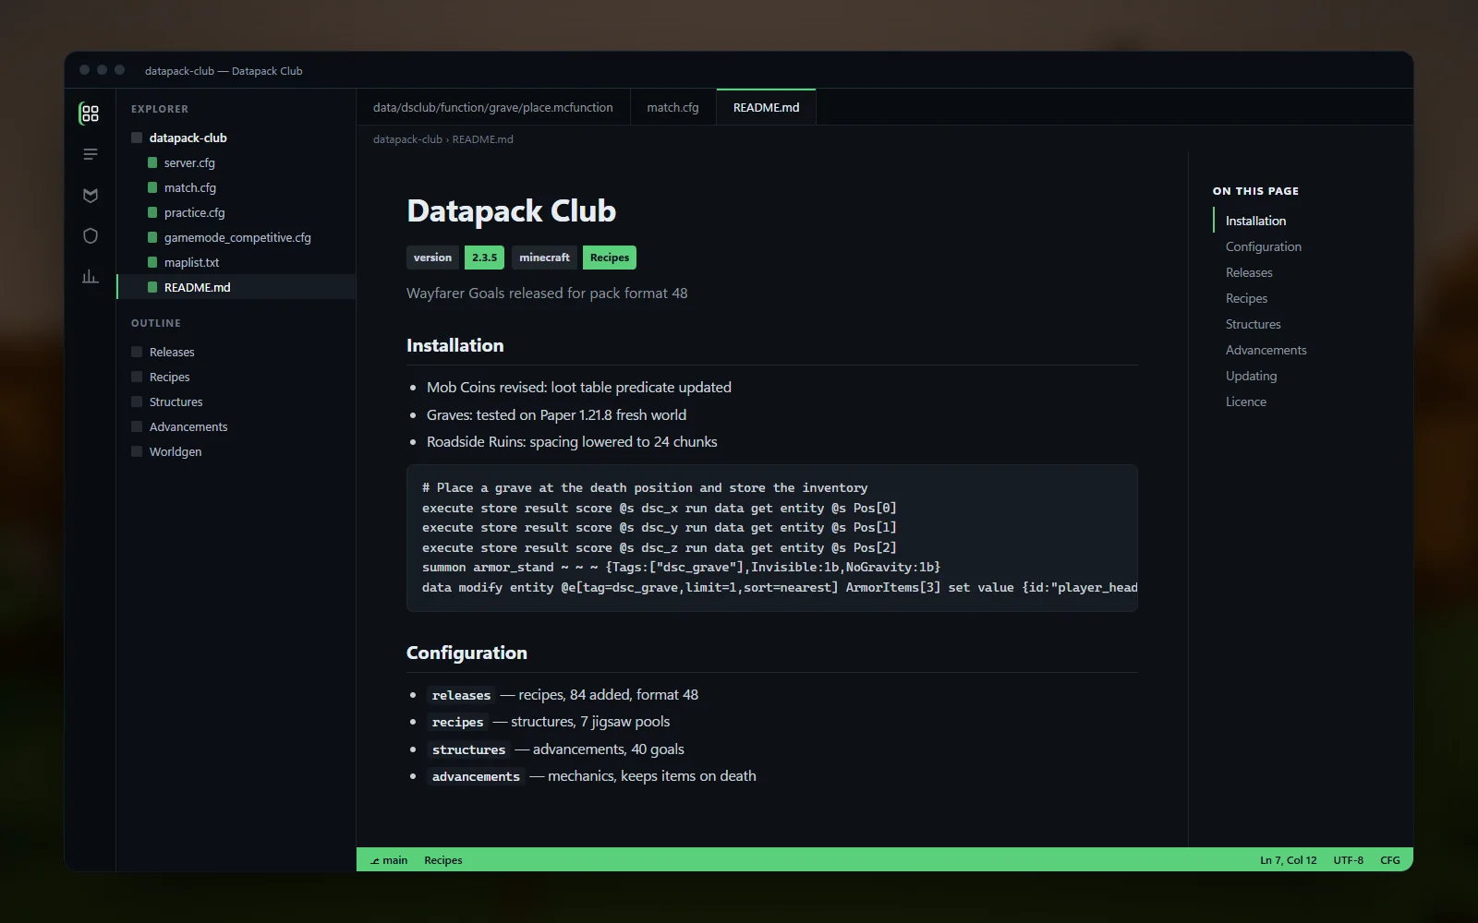Click the releases inline code item
Image resolution: width=1478 pixels, height=923 pixels.
[461, 695]
